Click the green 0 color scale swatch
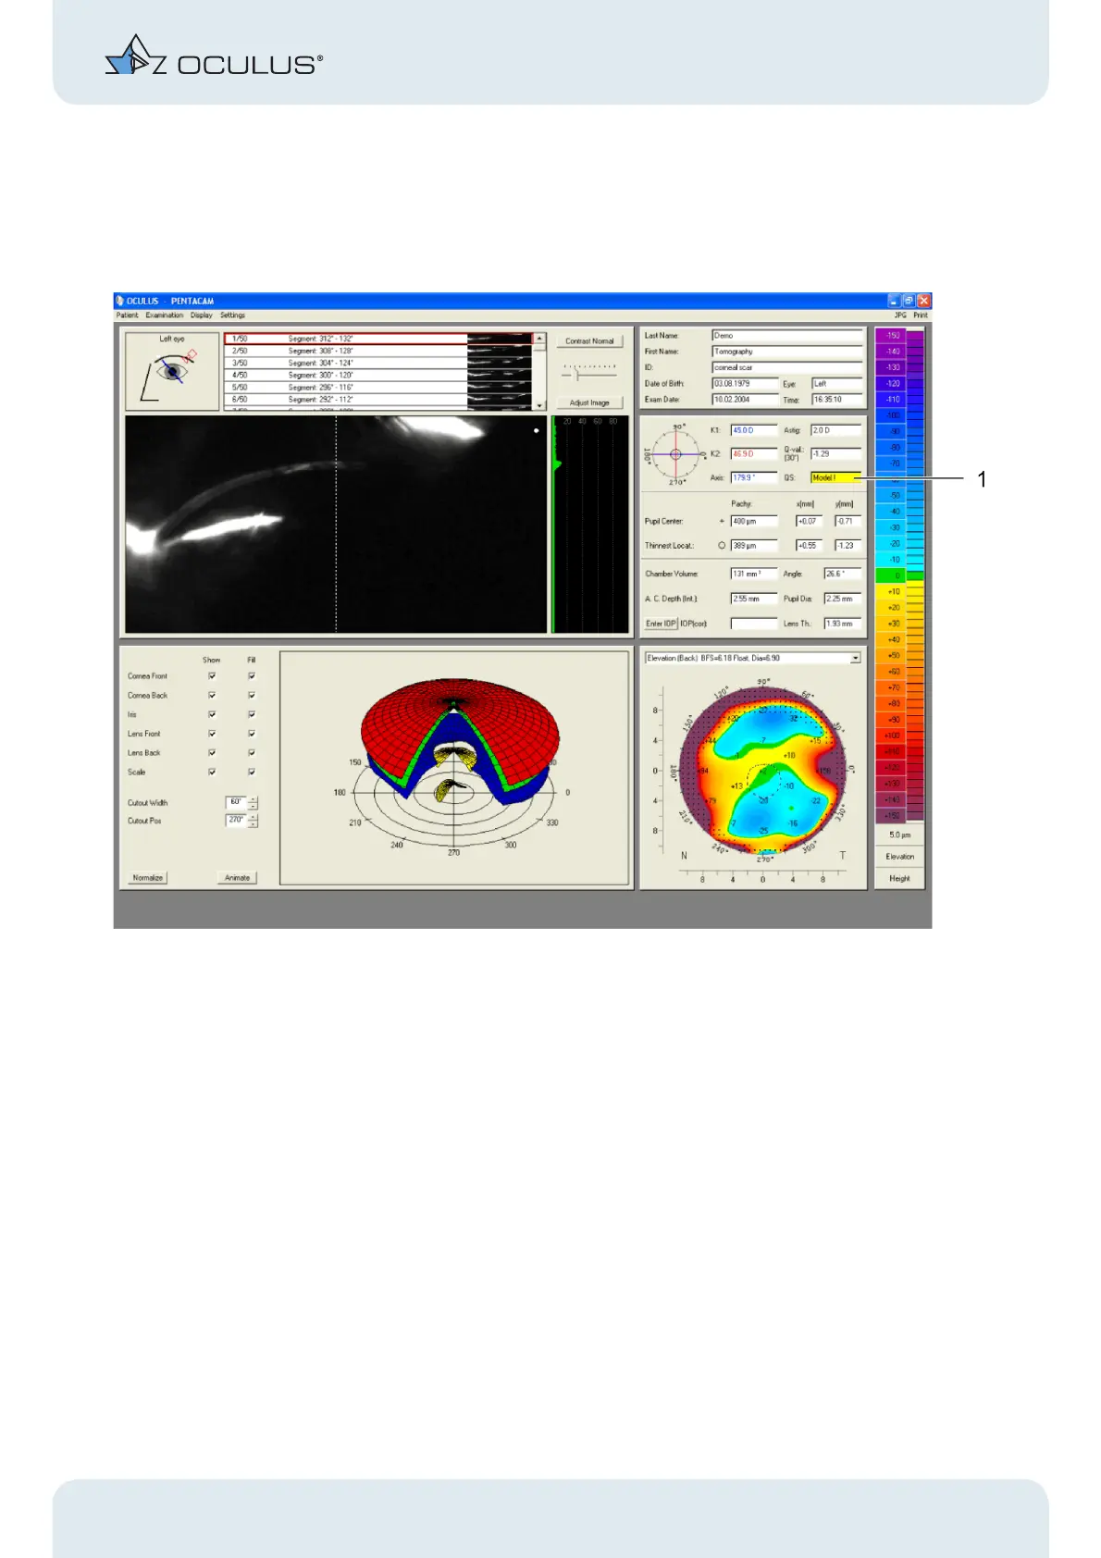The width and height of the screenshot is (1101, 1558). click(891, 575)
